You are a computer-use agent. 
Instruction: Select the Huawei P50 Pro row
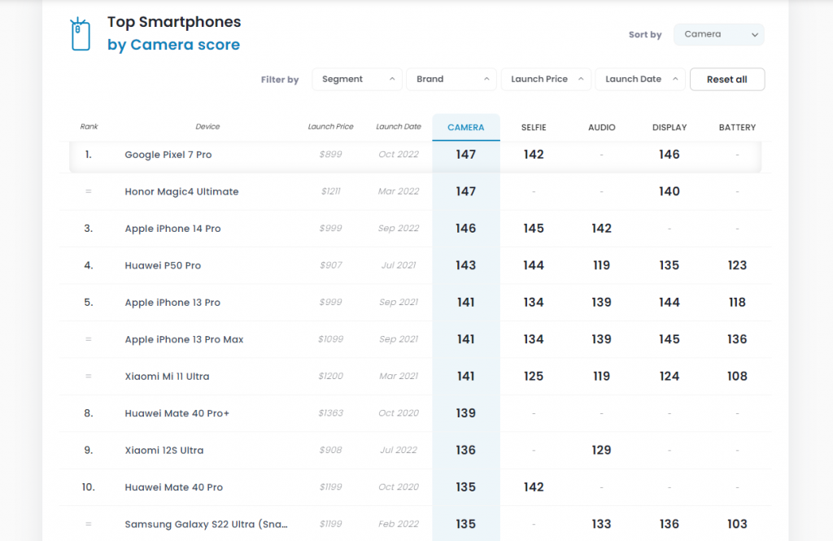163,265
